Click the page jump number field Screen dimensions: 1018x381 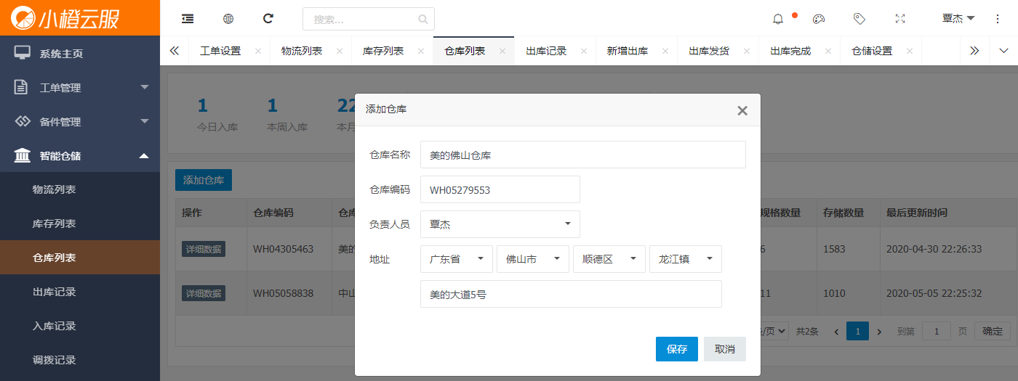tap(937, 331)
